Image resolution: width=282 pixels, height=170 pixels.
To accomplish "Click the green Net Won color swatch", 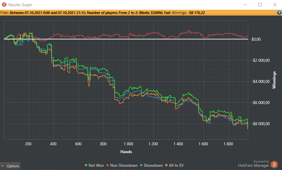I will click(86, 165).
